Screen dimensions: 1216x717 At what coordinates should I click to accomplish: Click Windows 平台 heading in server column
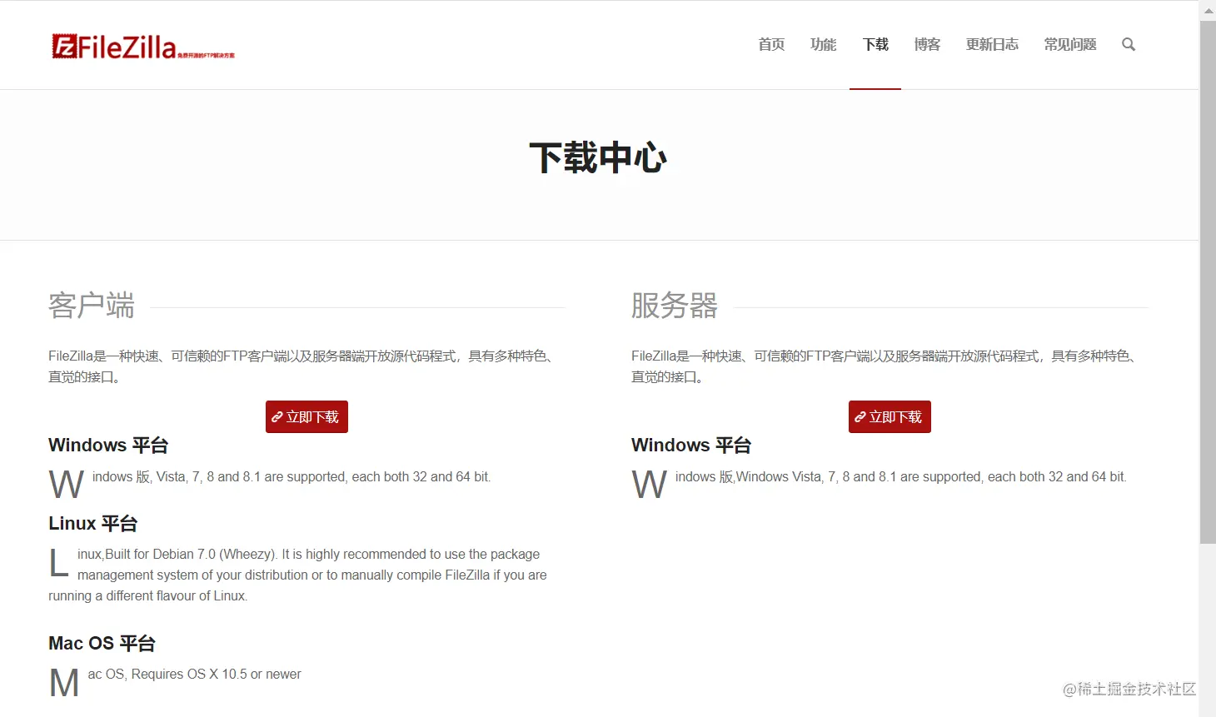pyautogui.click(x=691, y=445)
